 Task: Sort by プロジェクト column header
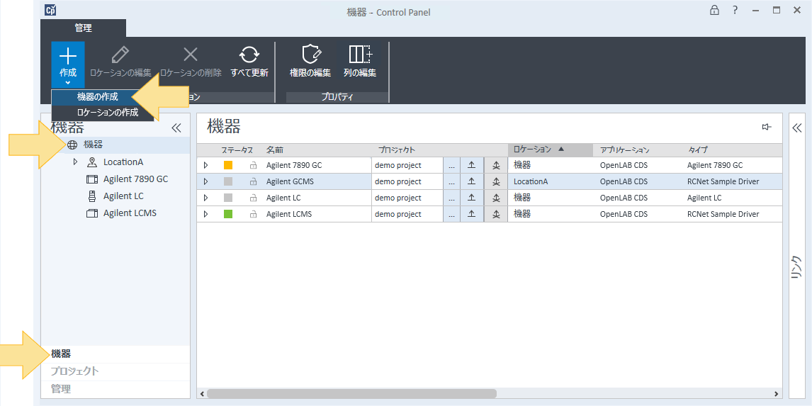tap(397, 150)
